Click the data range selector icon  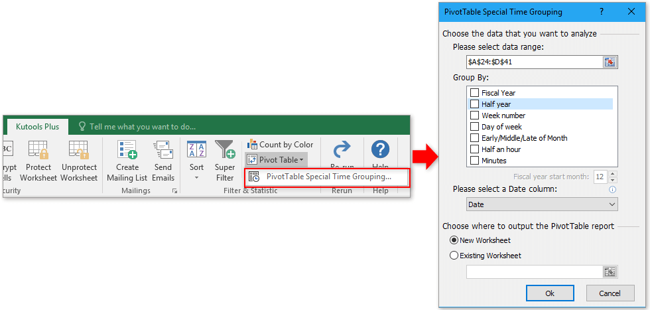click(610, 62)
